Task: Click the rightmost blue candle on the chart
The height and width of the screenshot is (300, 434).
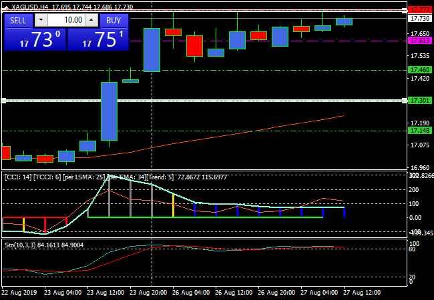Action: 344,22
